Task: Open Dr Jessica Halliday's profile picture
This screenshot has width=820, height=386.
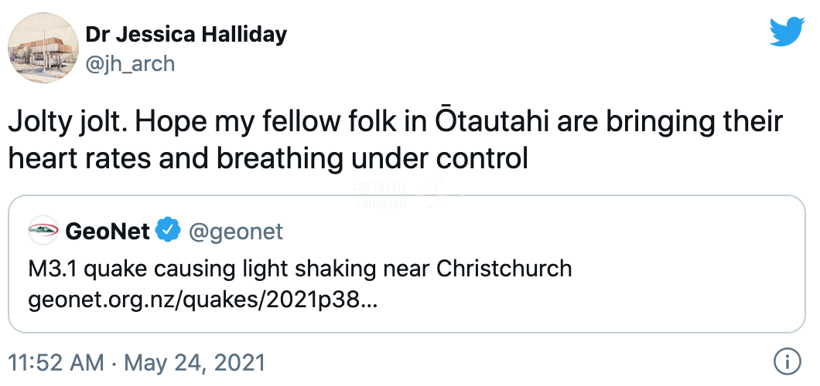Action: click(x=39, y=51)
